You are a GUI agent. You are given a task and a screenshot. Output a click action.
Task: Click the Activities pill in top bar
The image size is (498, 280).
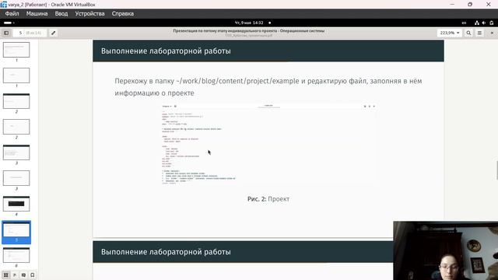[x=9, y=23]
